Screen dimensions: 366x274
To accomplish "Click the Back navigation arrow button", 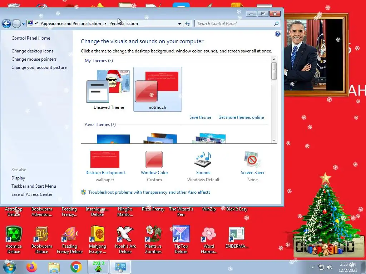I will 6,24.
